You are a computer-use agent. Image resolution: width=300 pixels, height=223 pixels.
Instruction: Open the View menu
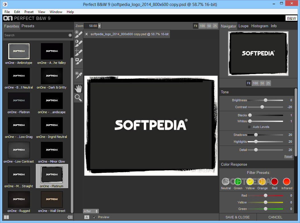coord(41,12)
